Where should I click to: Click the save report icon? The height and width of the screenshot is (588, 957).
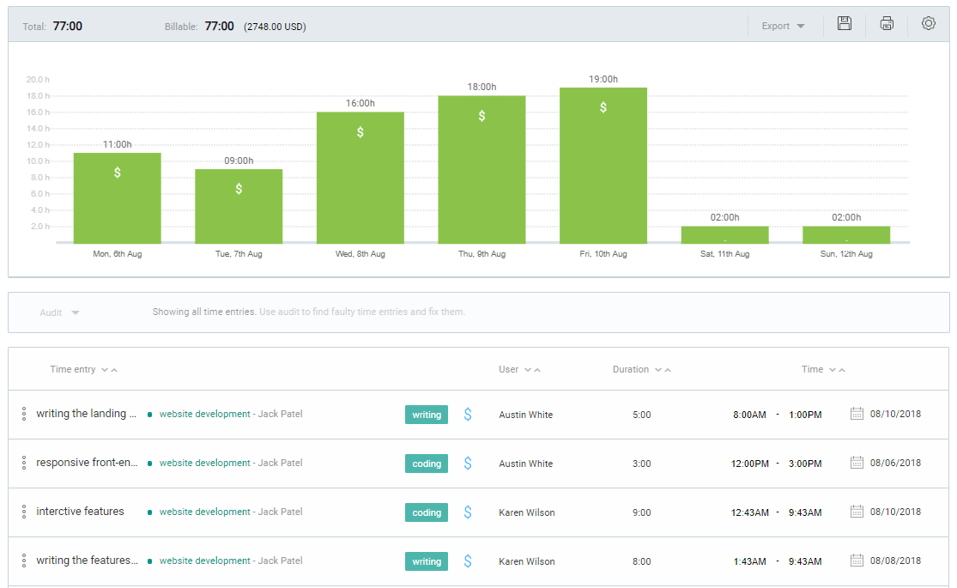844,24
